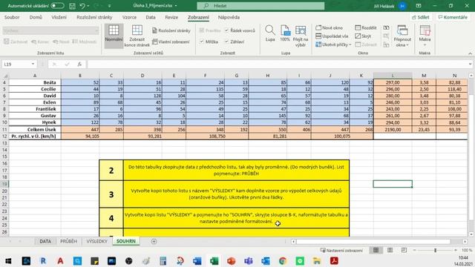Click Nastavení zobrazení in status bar

341,251
